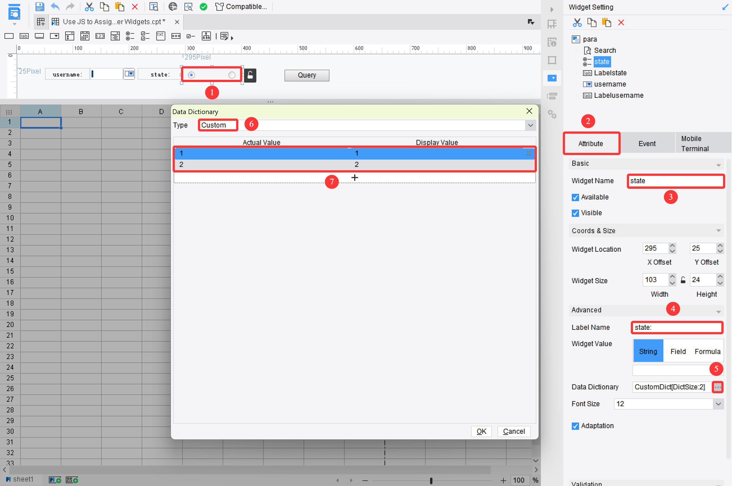Select the Password widget tool
Screen dimensions: 732x486
pyautogui.click(x=176, y=36)
